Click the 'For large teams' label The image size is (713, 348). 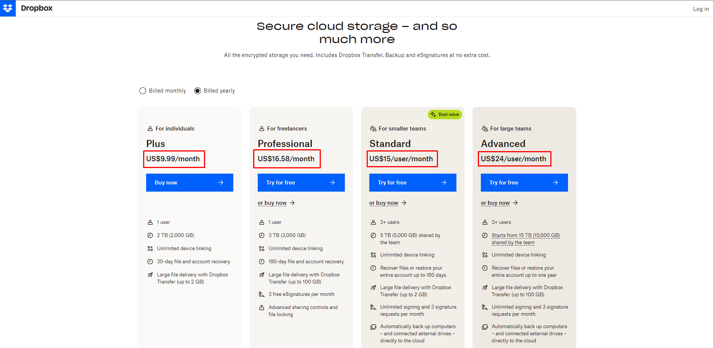tap(511, 129)
